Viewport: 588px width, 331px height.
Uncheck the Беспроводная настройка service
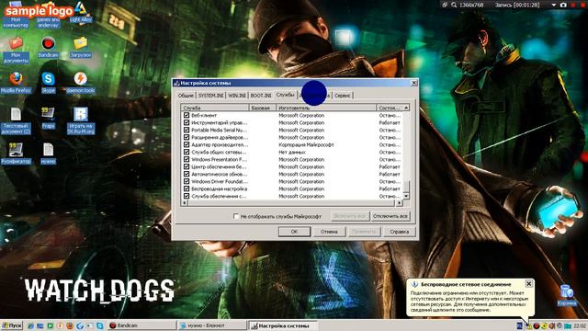(x=187, y=188)
